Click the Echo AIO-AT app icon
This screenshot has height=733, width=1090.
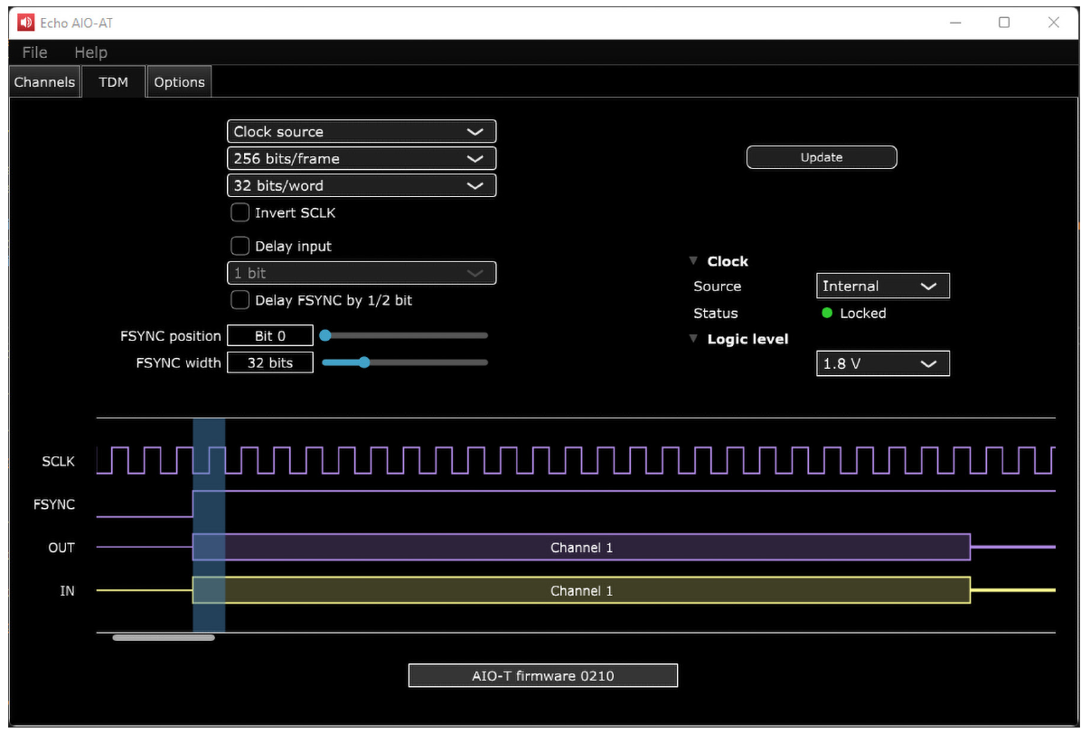coord(25,23)
